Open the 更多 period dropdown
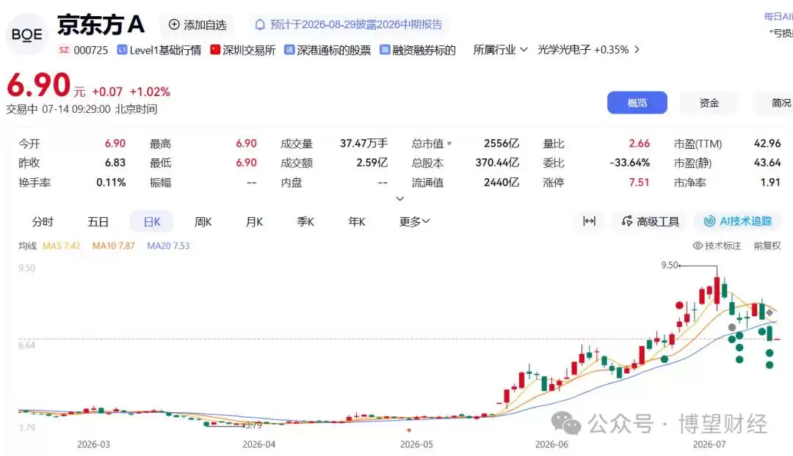The height and width of the screenshot is (456, 793). click(x=414, y=221)
